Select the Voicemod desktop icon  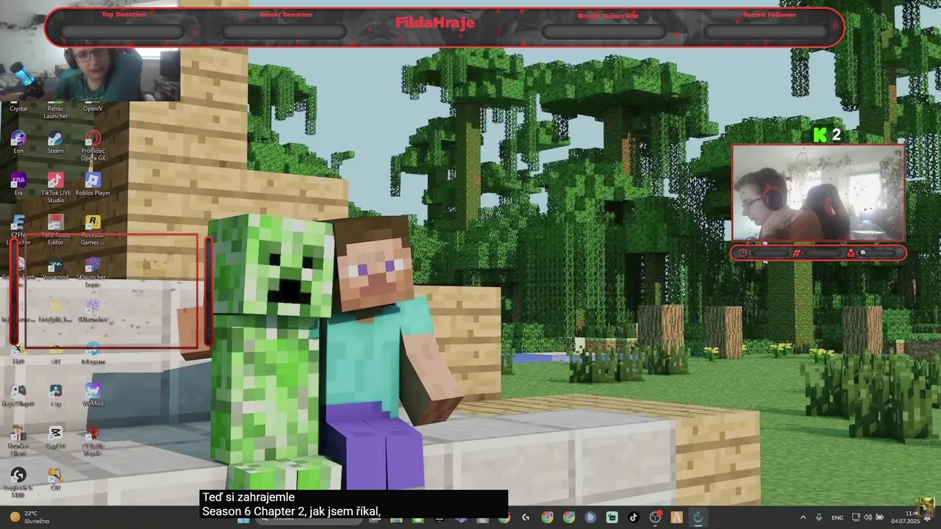[55, 269]
